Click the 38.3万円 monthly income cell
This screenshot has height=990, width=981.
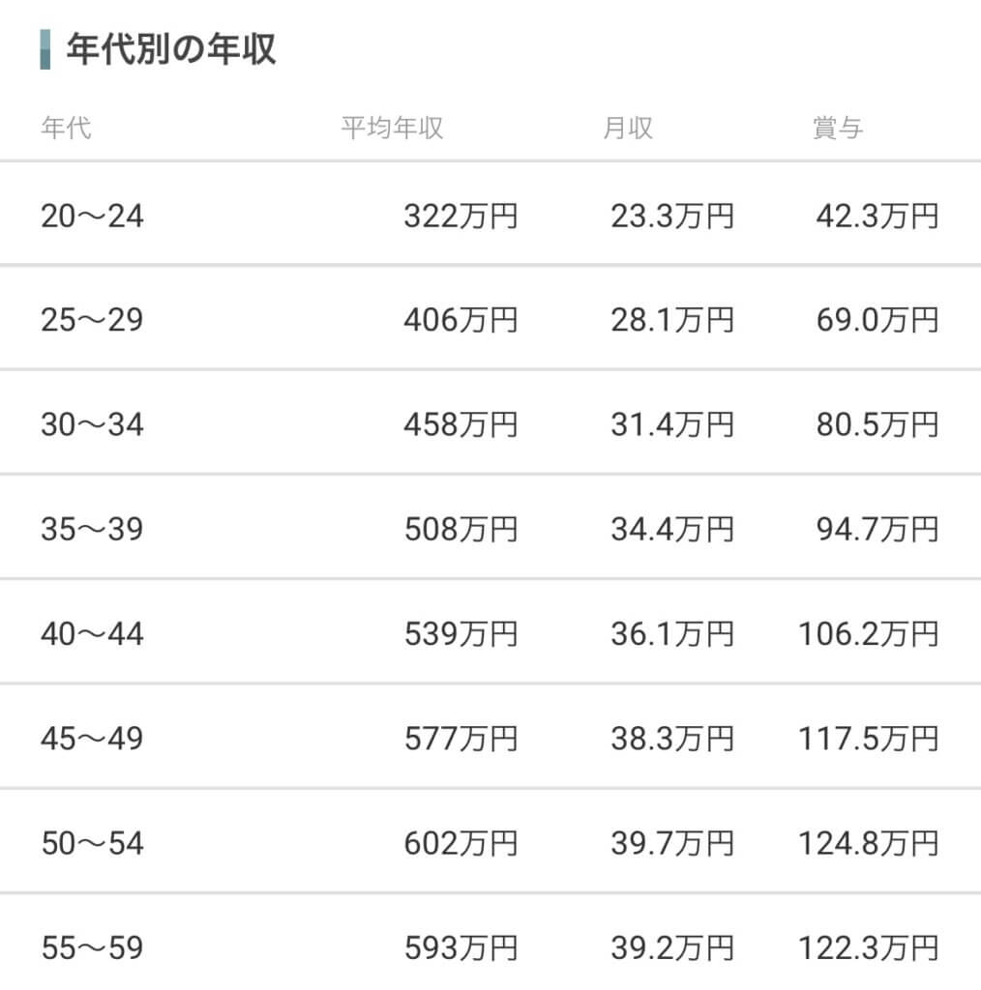coord(671,739)
